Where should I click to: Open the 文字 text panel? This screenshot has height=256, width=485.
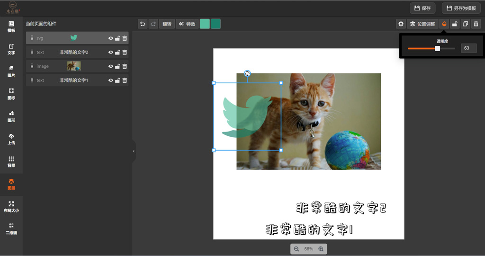click(11, 50)
